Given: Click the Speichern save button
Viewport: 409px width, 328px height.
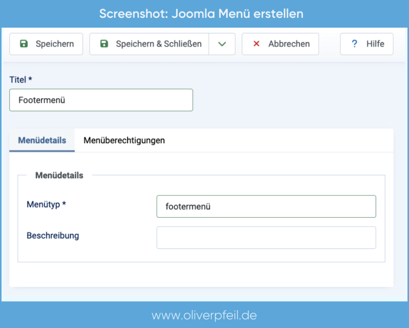Looking at the screenshot, I should click(46, 44).
